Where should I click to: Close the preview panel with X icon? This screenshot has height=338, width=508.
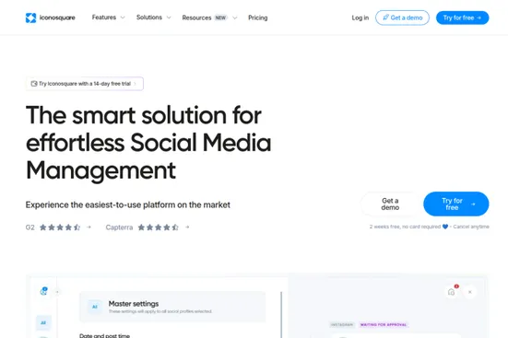(x=470, y=292)
